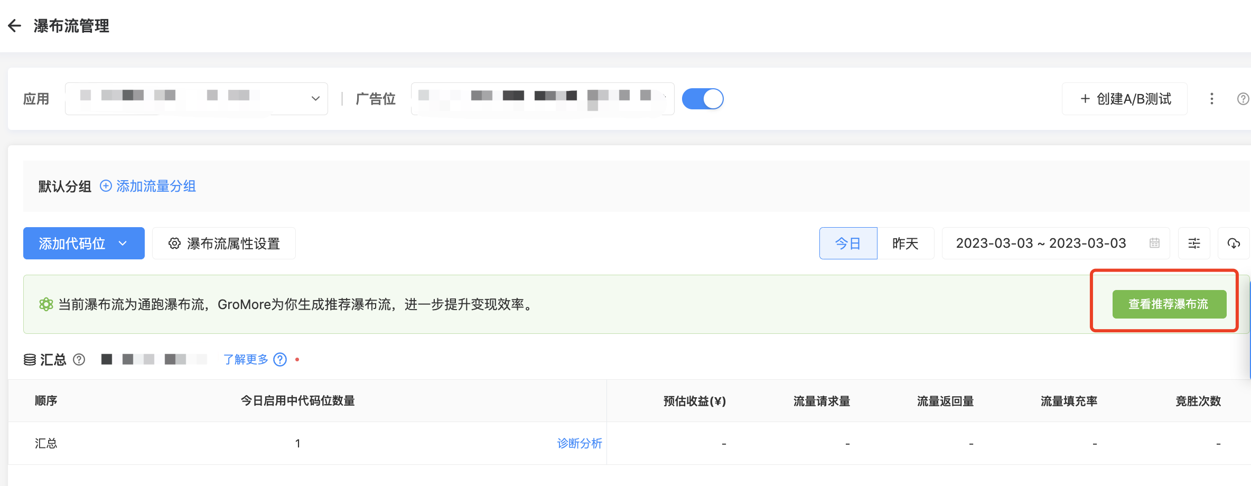Click the 查看推荐瀑布流 green button

click(1169, 304)
